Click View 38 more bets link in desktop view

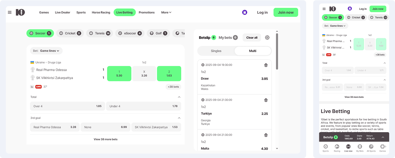tap(106, 139)
